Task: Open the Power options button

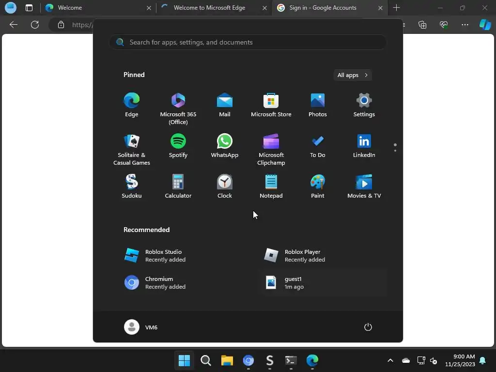Action: [x=368, y=327]
